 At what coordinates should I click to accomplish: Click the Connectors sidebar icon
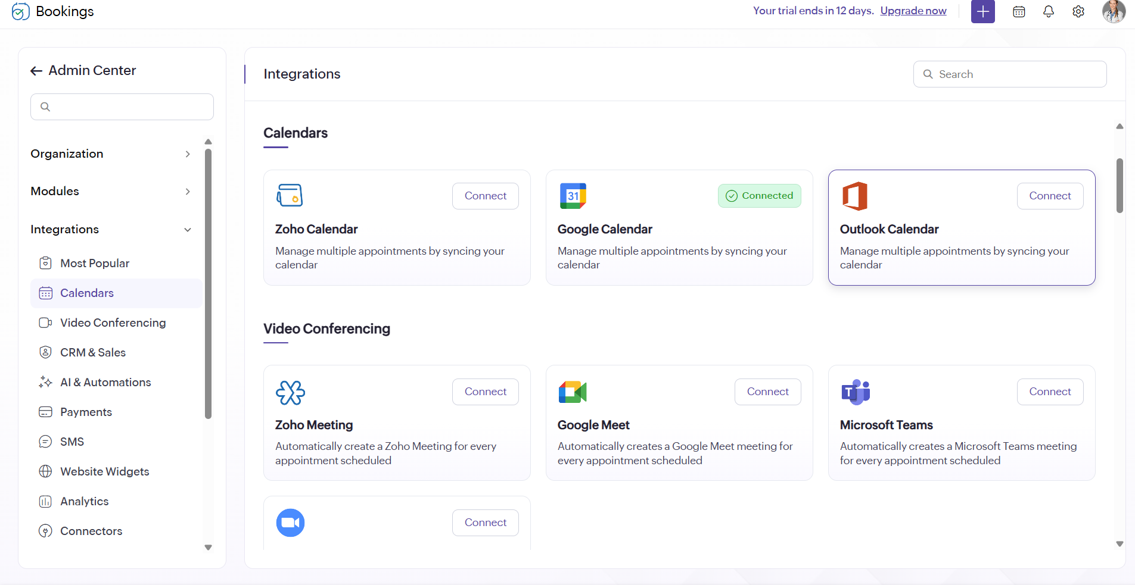tap(45, 531)
